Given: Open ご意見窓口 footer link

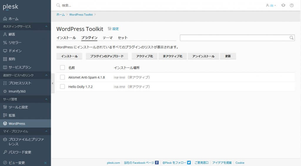Looking at the screenshot, I should (201, 163).
